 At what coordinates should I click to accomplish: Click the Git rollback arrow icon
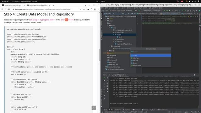click(x=191, y=11)
